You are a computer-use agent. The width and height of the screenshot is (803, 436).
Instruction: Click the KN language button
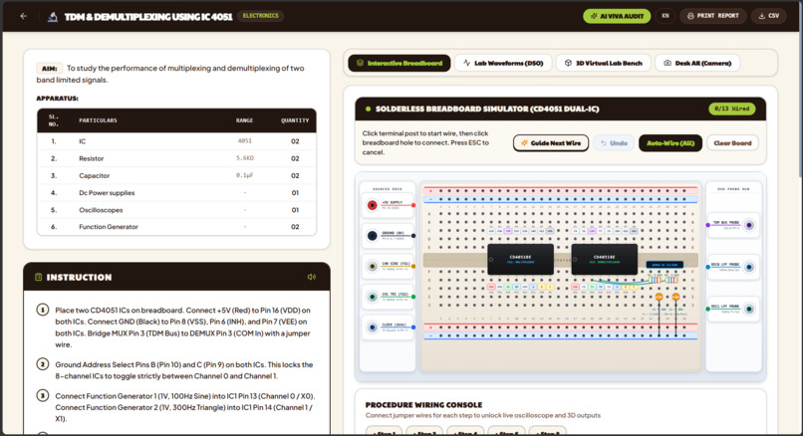(x=666, y=16)
